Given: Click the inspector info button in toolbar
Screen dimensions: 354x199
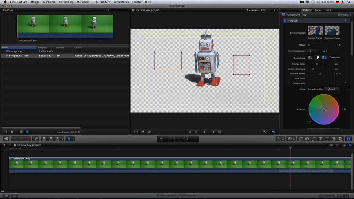Looking at the screenshot, I should (x=348, y=139).
